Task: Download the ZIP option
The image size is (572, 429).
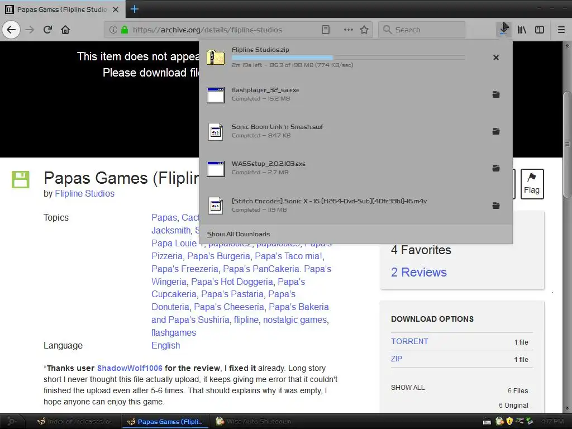Action: [x=397, y=359]
